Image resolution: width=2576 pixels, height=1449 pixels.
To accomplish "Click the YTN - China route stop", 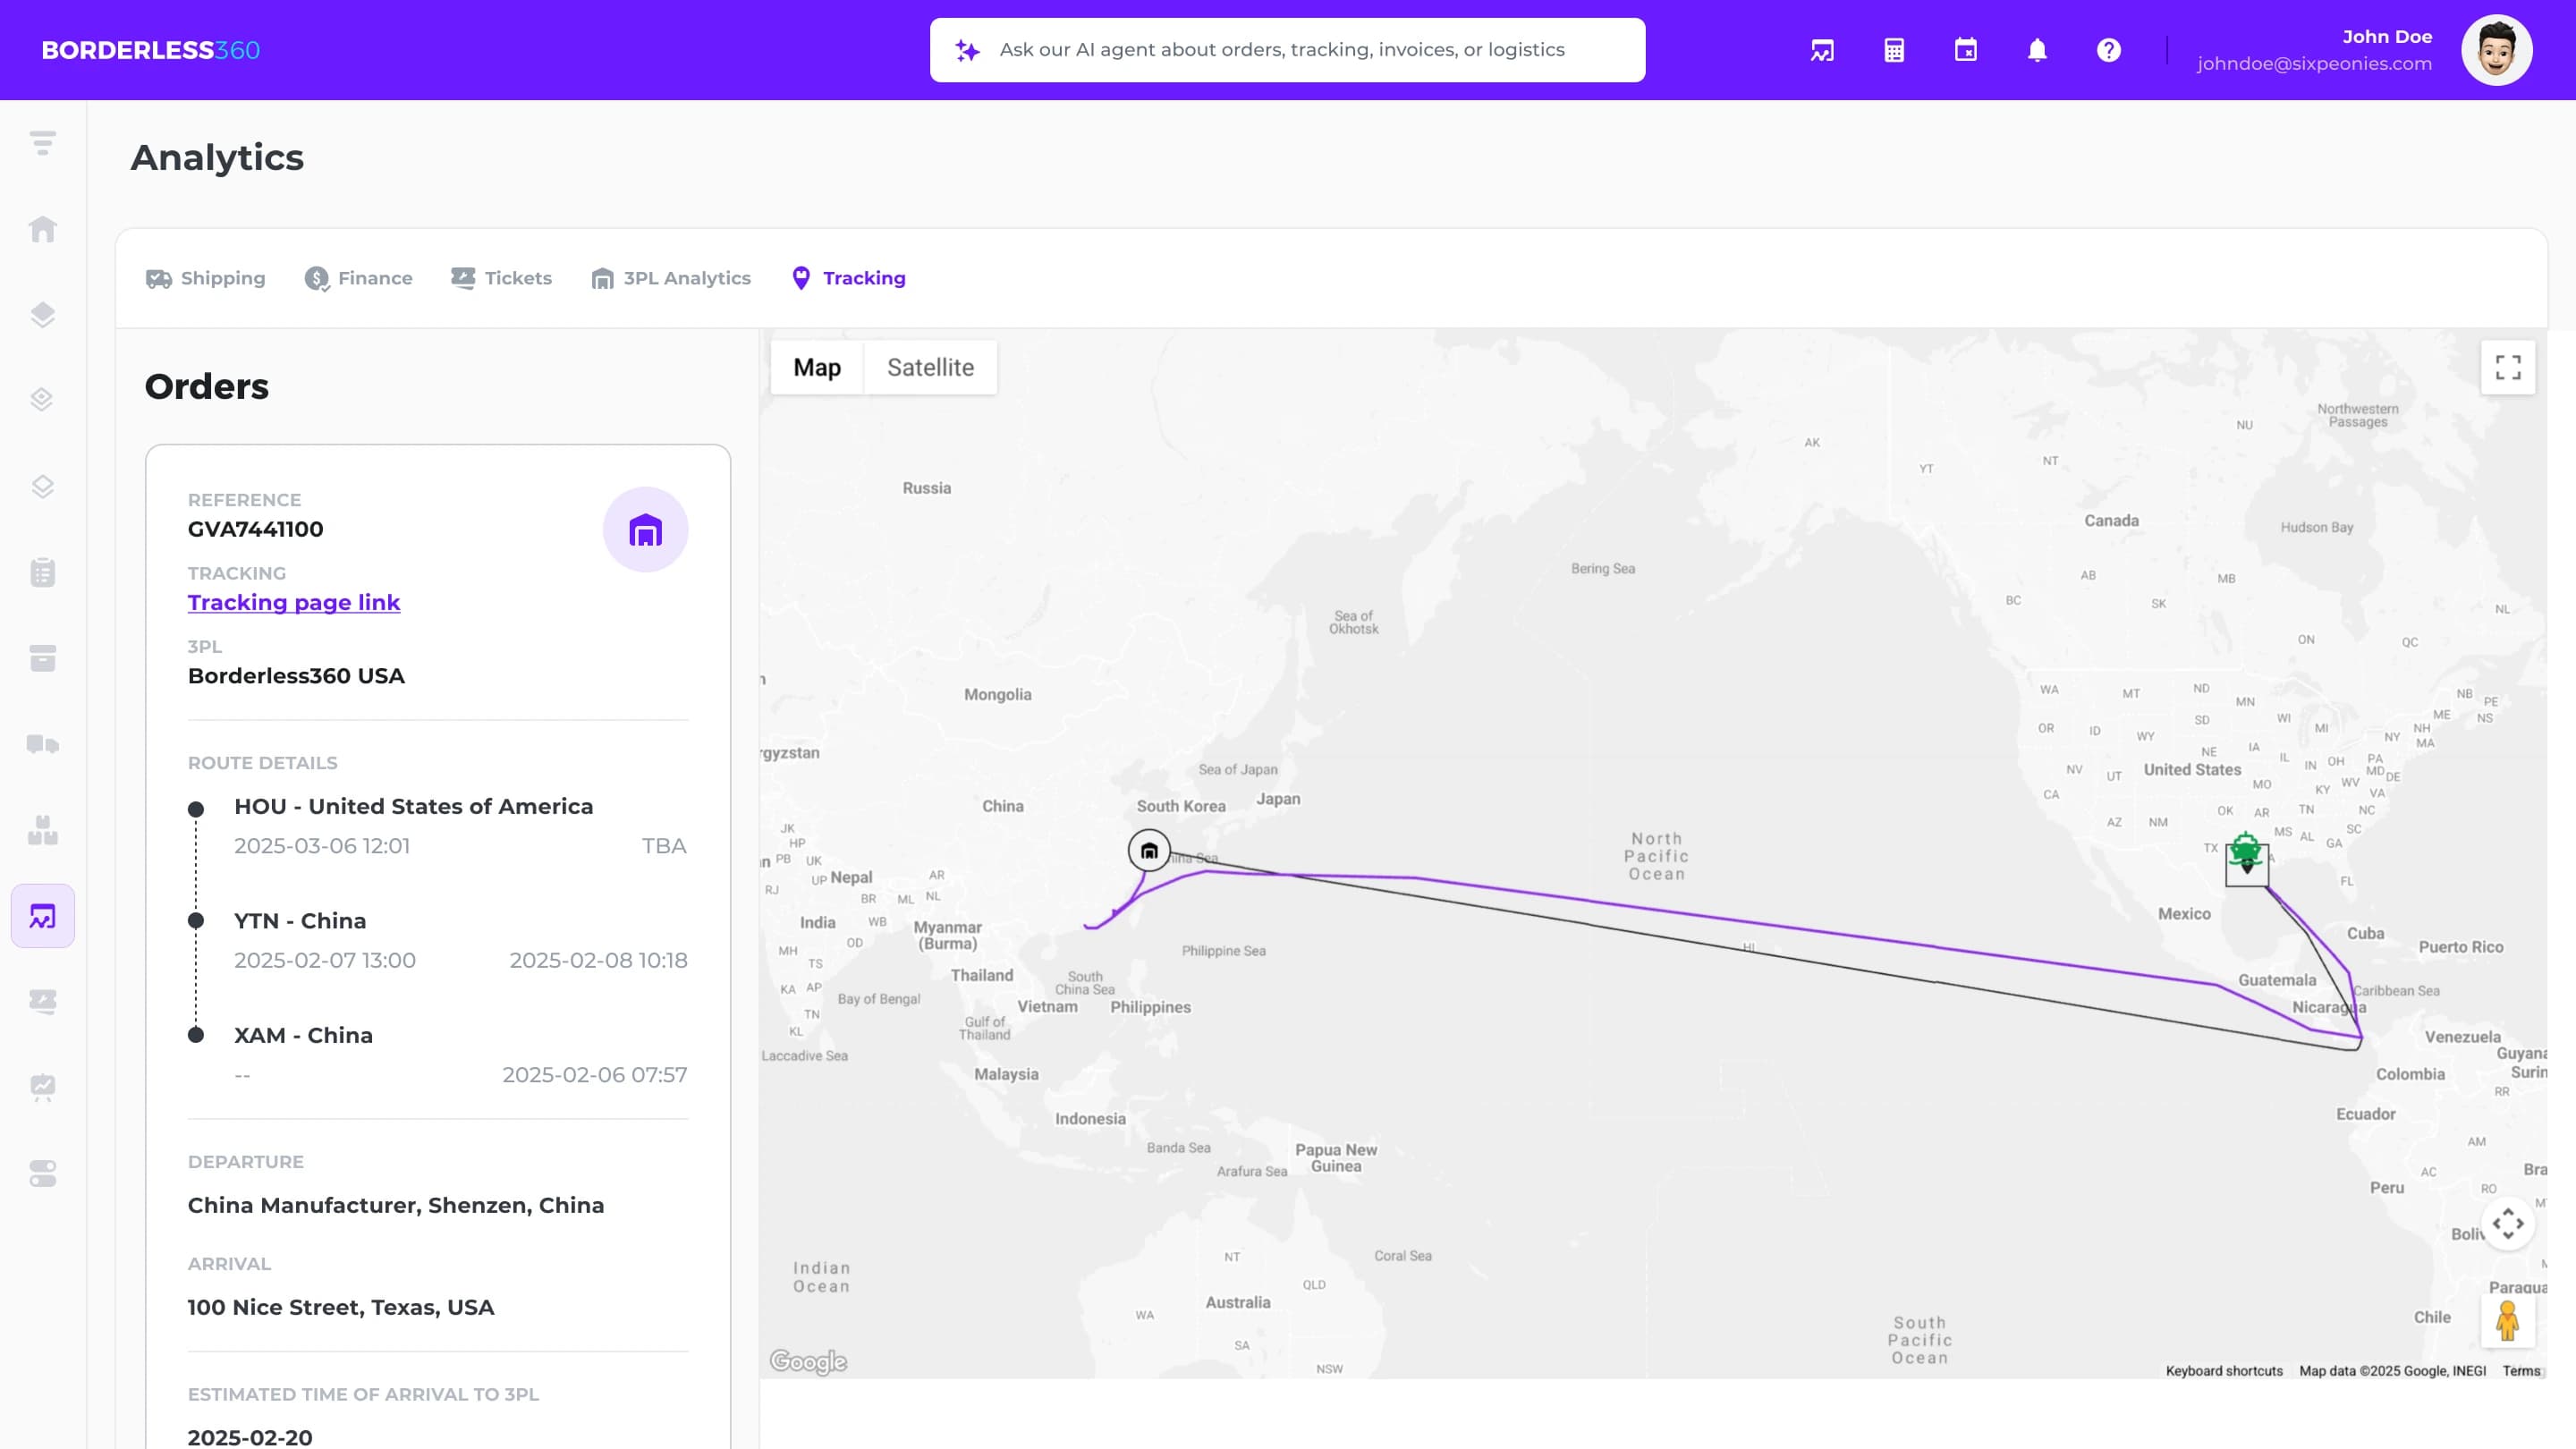I will click(x=300, y=921).
